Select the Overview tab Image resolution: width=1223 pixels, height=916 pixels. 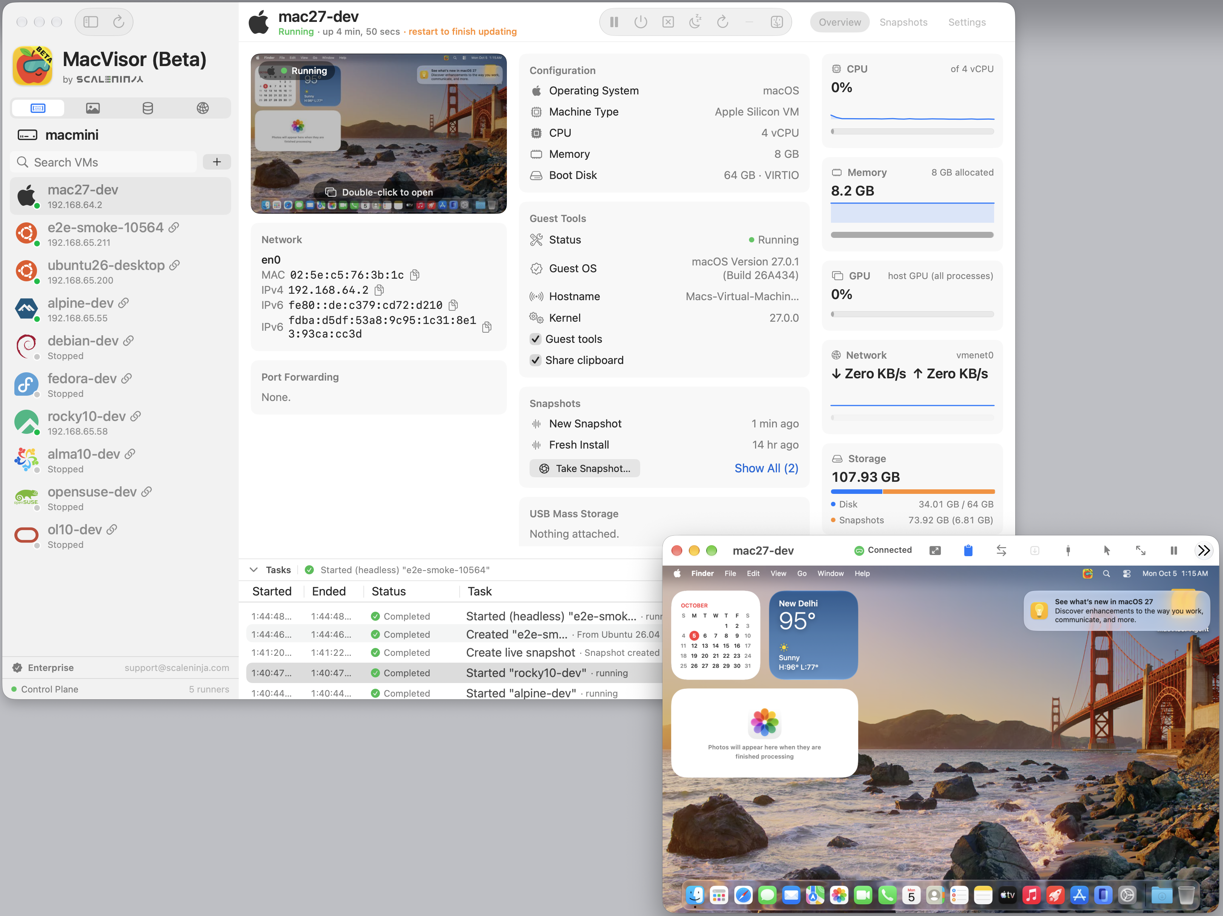[x=839, y=22]
